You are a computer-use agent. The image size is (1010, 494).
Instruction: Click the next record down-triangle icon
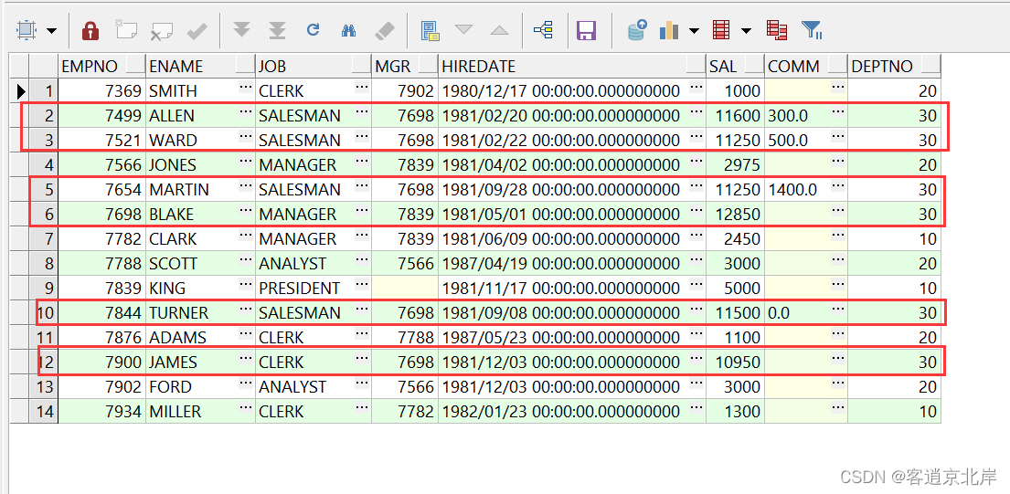pyautogui.click(x=463, y=29)
